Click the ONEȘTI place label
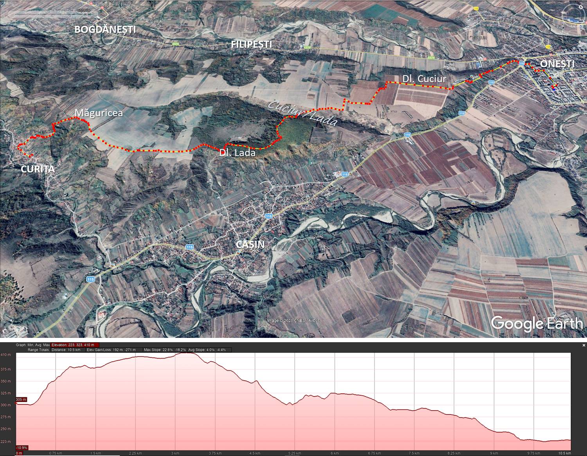 (x=557, y=64)
